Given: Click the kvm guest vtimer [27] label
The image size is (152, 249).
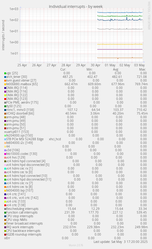Looking at the screenshot, I should [x=21, y=81].
